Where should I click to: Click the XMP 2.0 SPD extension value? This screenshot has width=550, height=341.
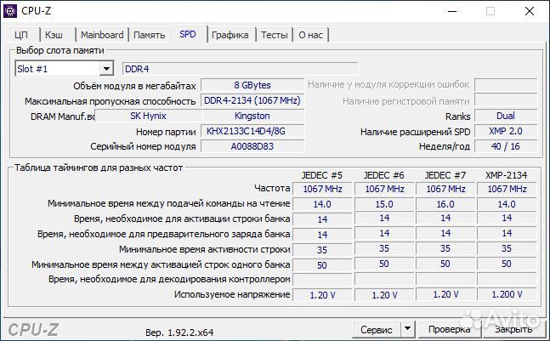(x=506, y=131)
